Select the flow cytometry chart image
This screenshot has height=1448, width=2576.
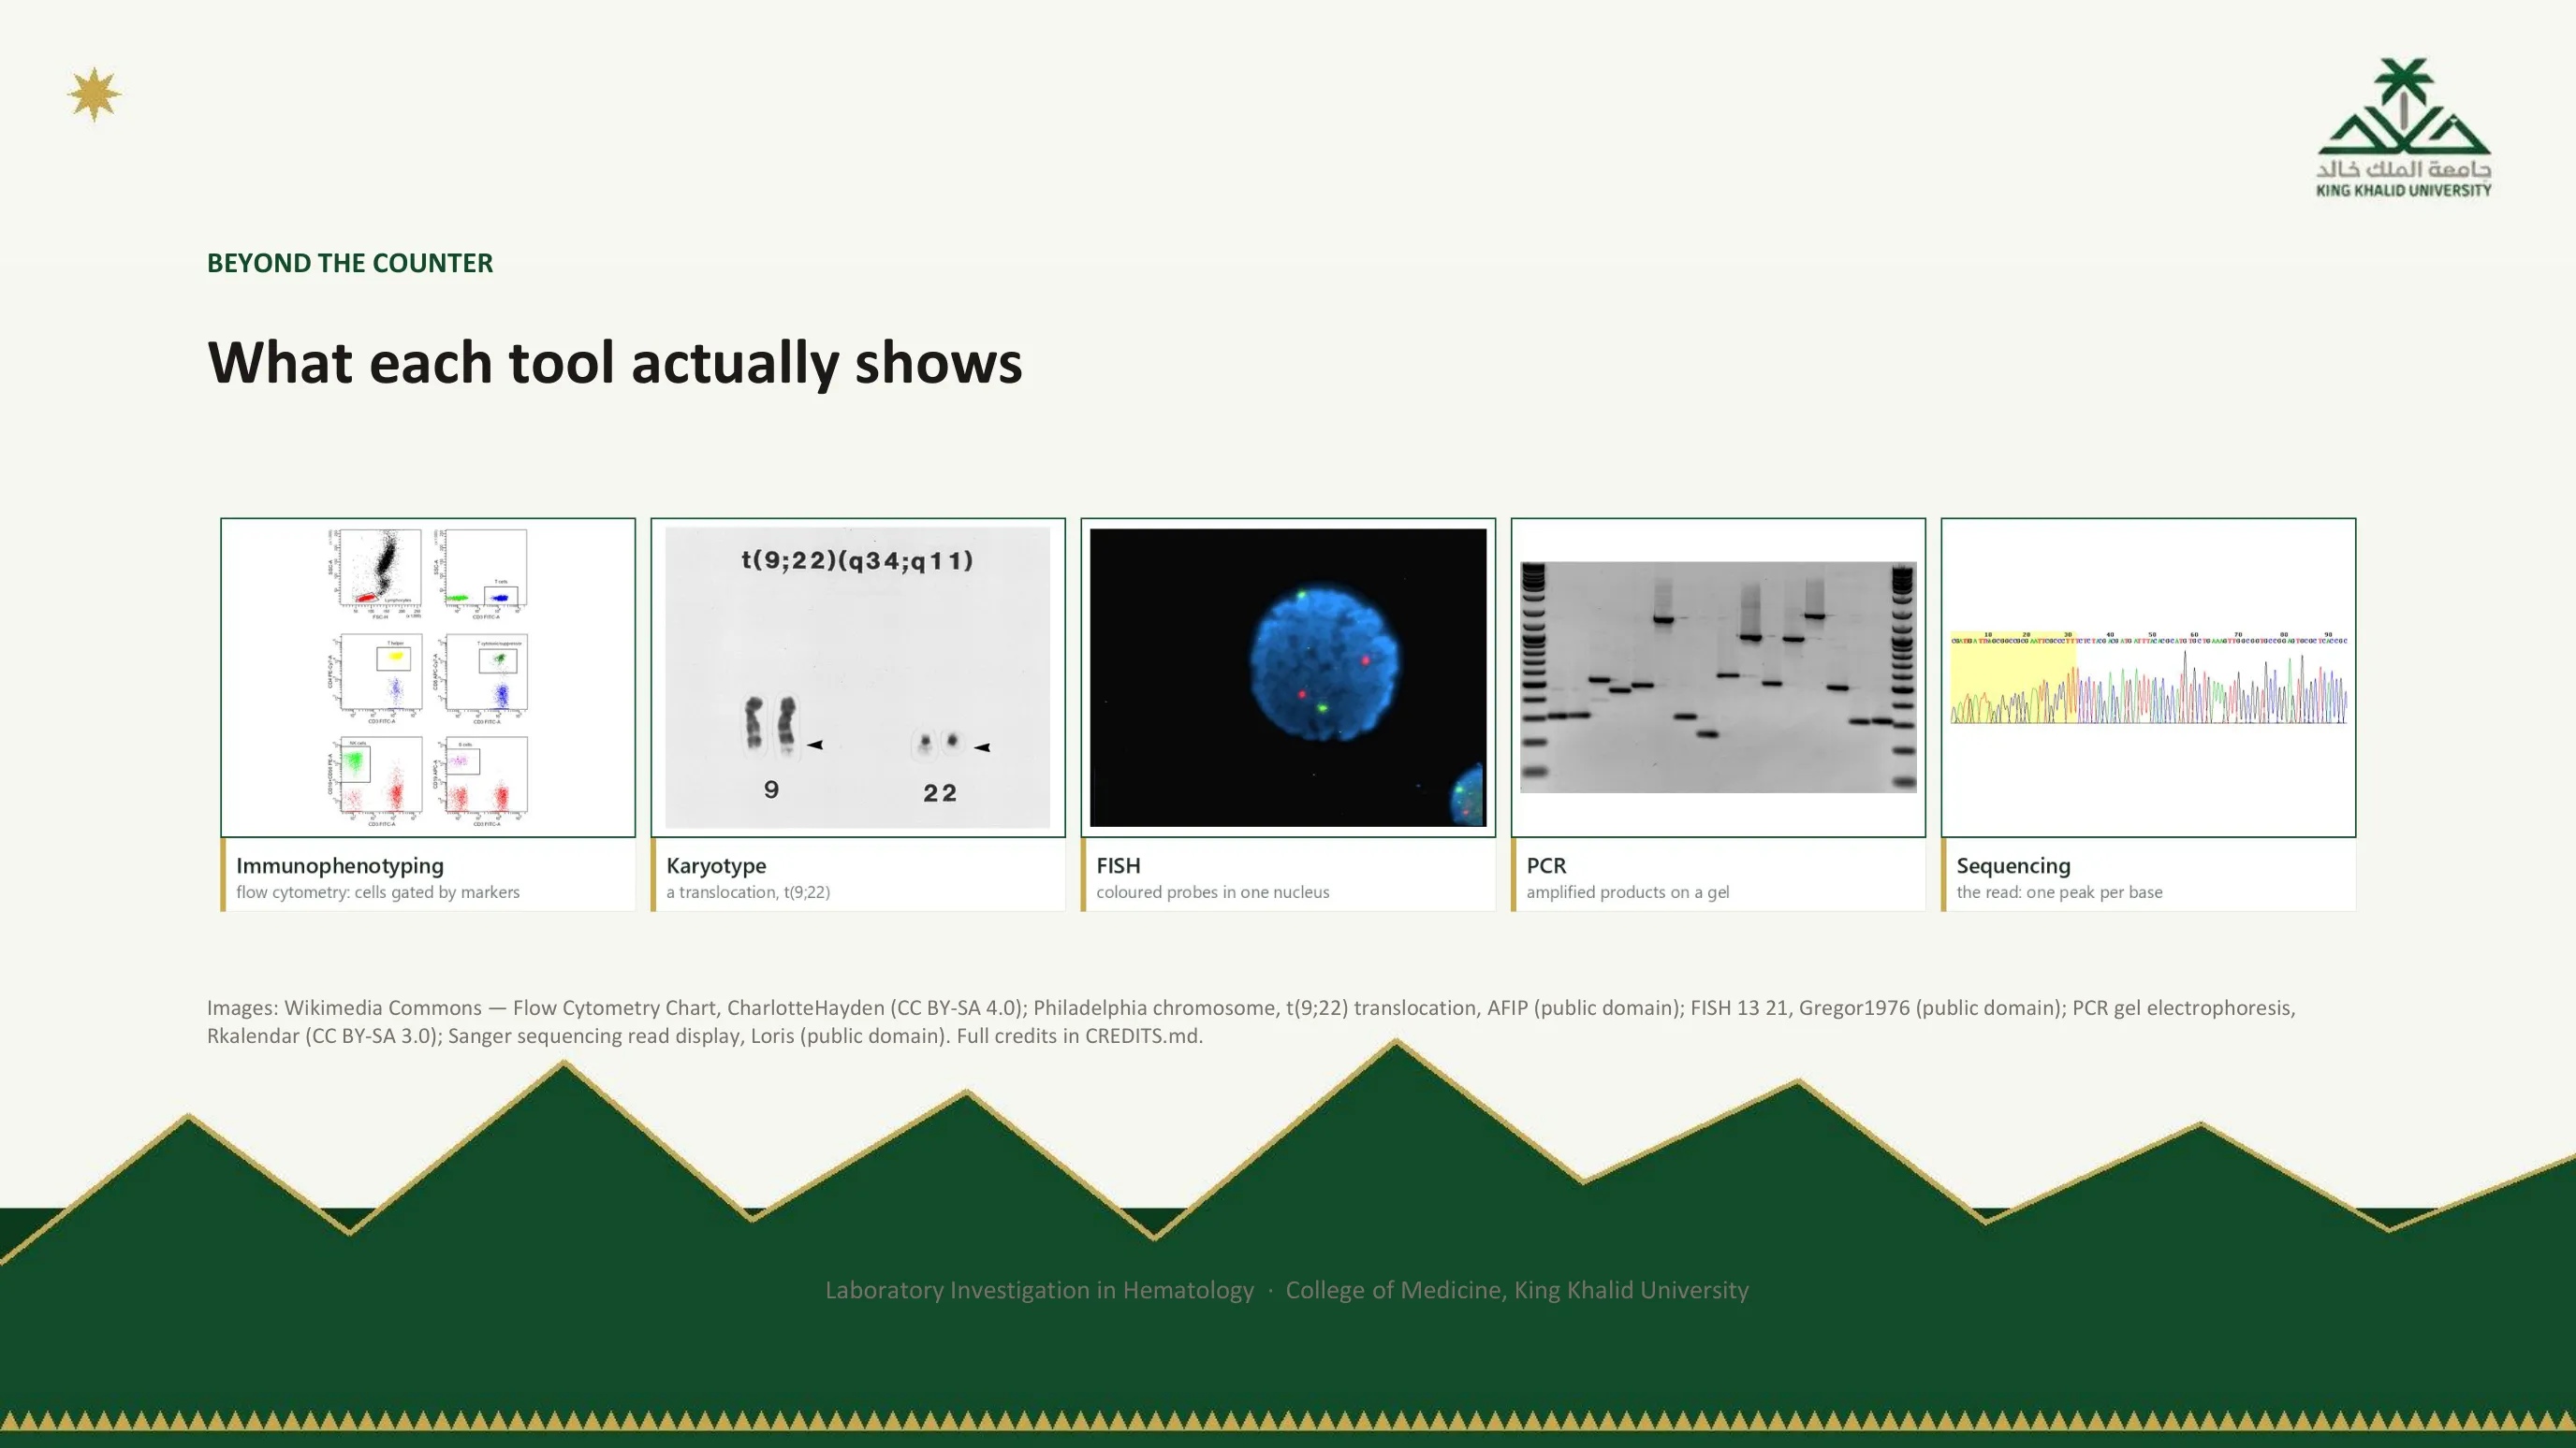coord(428,677)
